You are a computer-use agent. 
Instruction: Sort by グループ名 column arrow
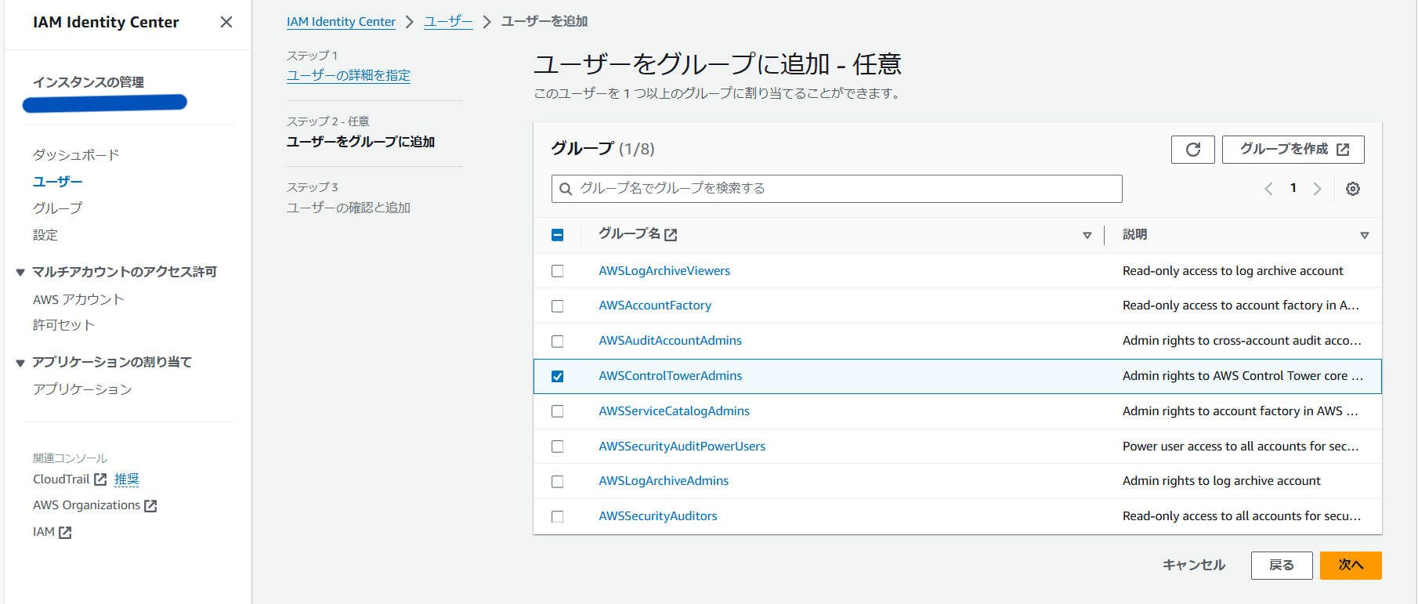(1087, 236)
